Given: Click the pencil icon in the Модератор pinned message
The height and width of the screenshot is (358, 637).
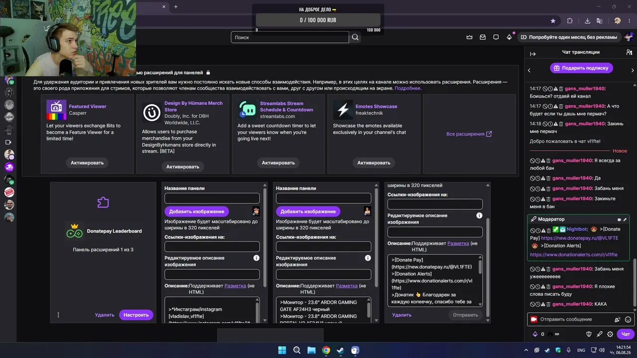Looking at the screenshot, I should tap(625, 219).
